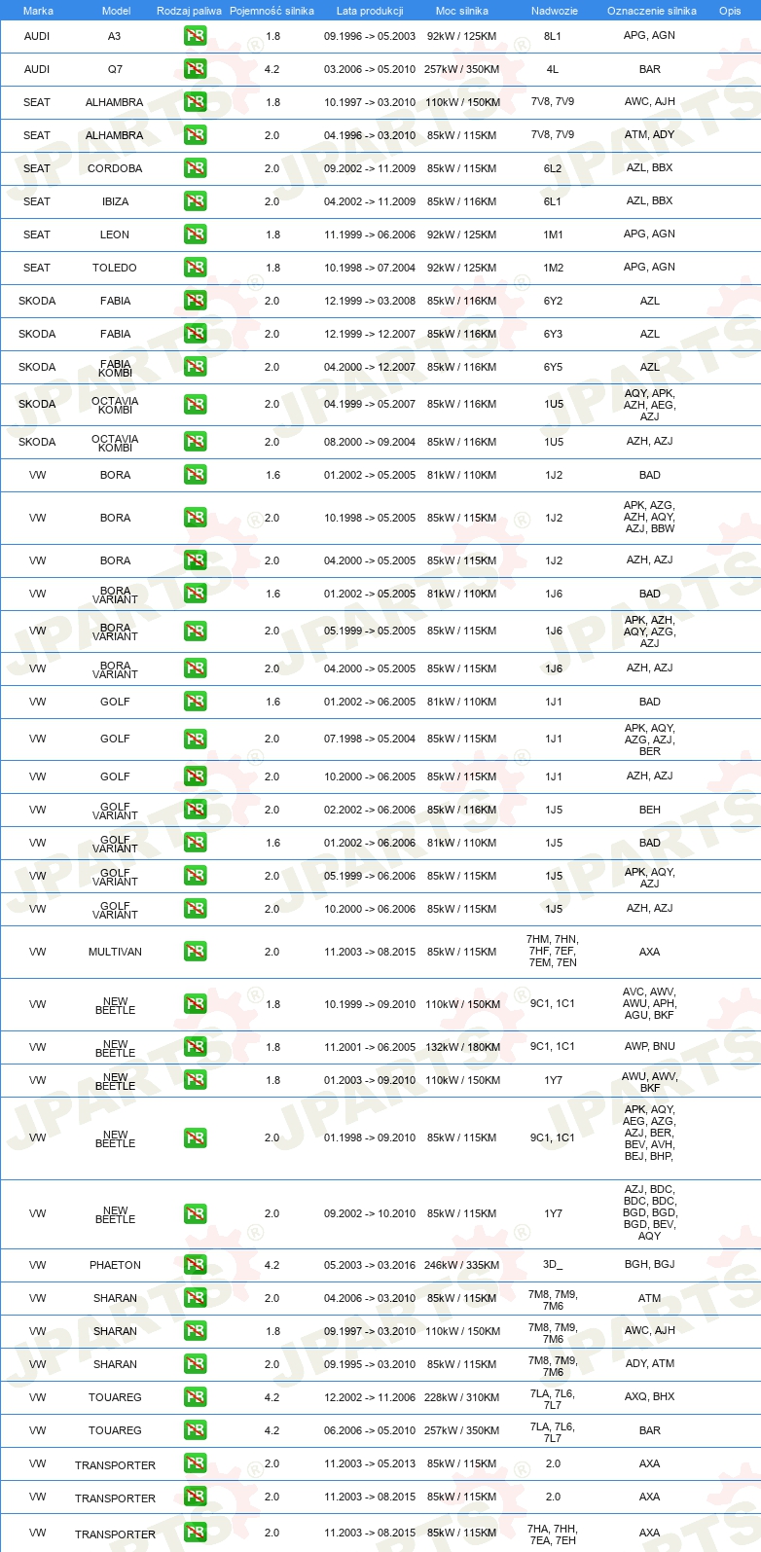Select the PB icon in SKODA FABIA 6Y3 row

195,334
